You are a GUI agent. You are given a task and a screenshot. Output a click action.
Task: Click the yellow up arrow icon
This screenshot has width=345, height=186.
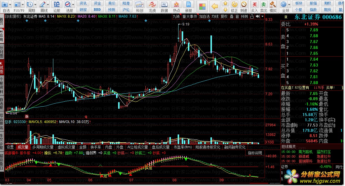[x=225, y=3]
